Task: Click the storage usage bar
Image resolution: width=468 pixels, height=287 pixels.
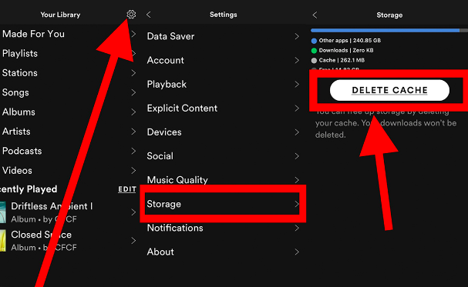Action: [x=389, y=30]
